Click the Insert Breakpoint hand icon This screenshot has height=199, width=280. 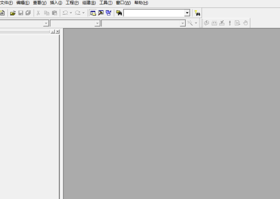[x=245, y=23]
